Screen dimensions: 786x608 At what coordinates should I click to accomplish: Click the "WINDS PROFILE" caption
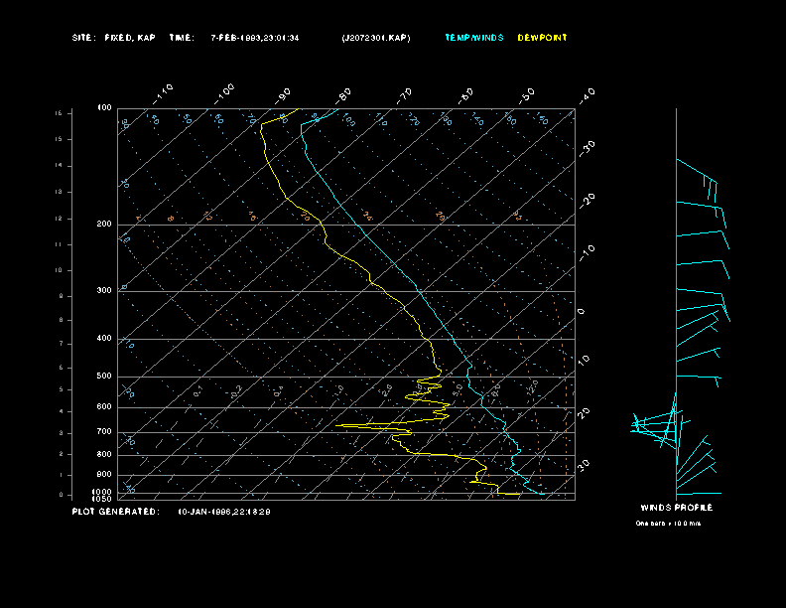[676, 508]
